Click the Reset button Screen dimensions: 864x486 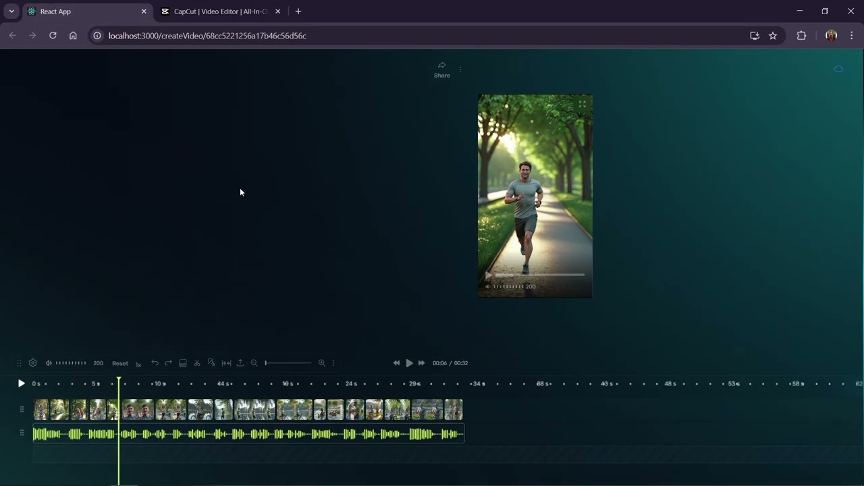point(120,363)
